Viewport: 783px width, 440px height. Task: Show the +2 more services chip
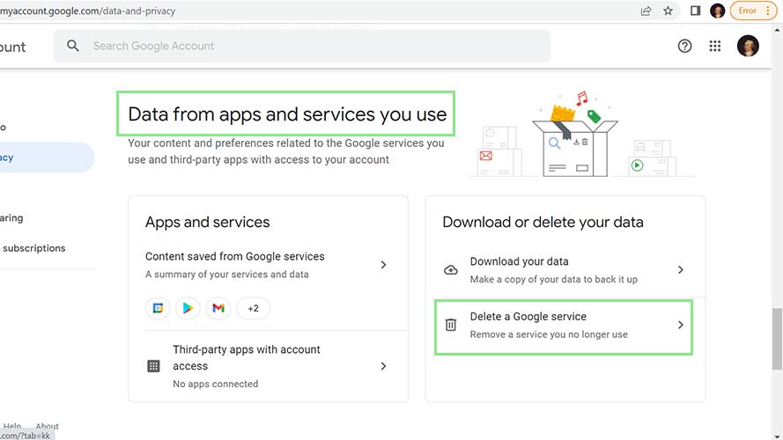click(x=253, y=308)
